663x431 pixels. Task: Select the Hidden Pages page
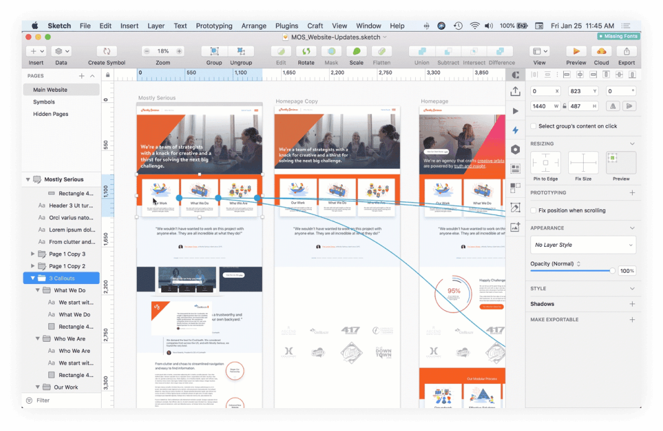61,114
